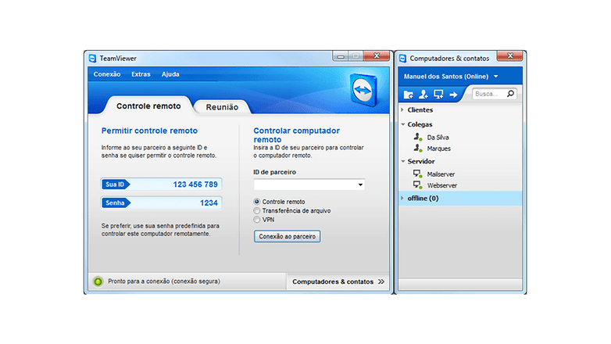Click the Permitir controle remoto heading
The height and width of the screenshot is (344, 611).
click(x=149, y=131)
